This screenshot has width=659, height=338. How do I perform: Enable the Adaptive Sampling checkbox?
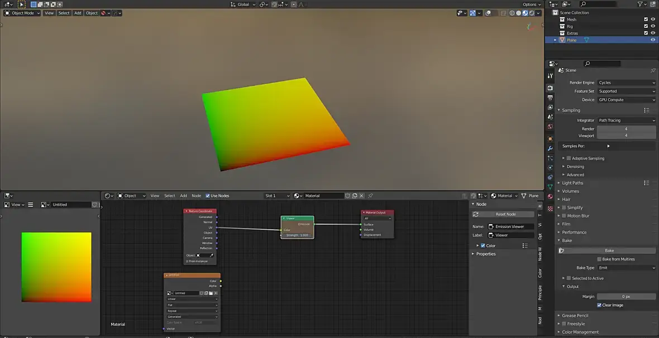click(569, 158)
